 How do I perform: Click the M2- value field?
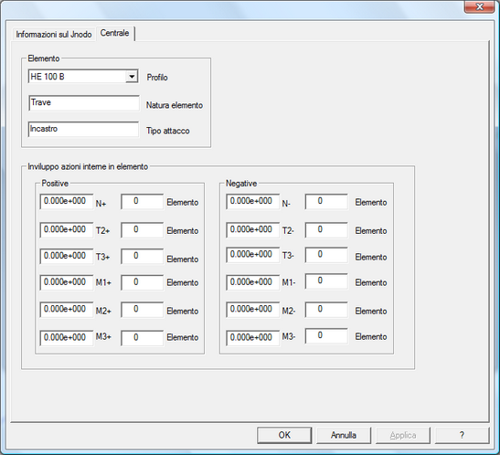click(253, 310)
